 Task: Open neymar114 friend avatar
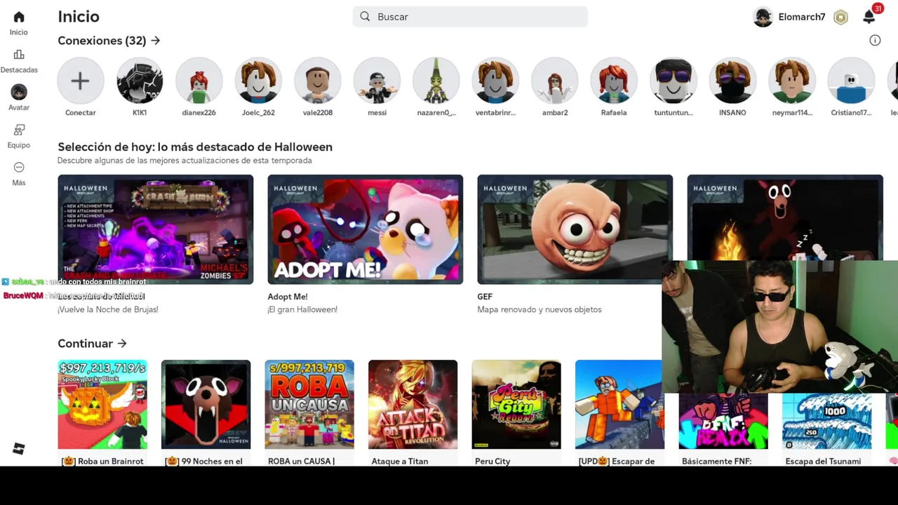[x=792, y=81]
